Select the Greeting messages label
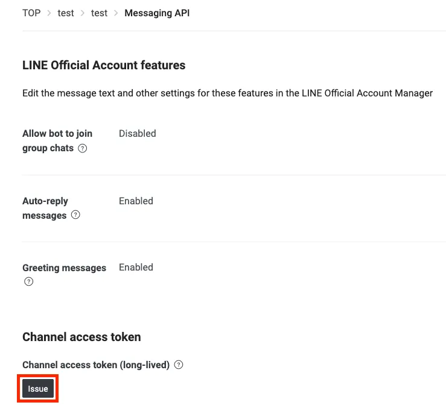The width and height of the screenshot is (446, 417). [x=64, y=268]
